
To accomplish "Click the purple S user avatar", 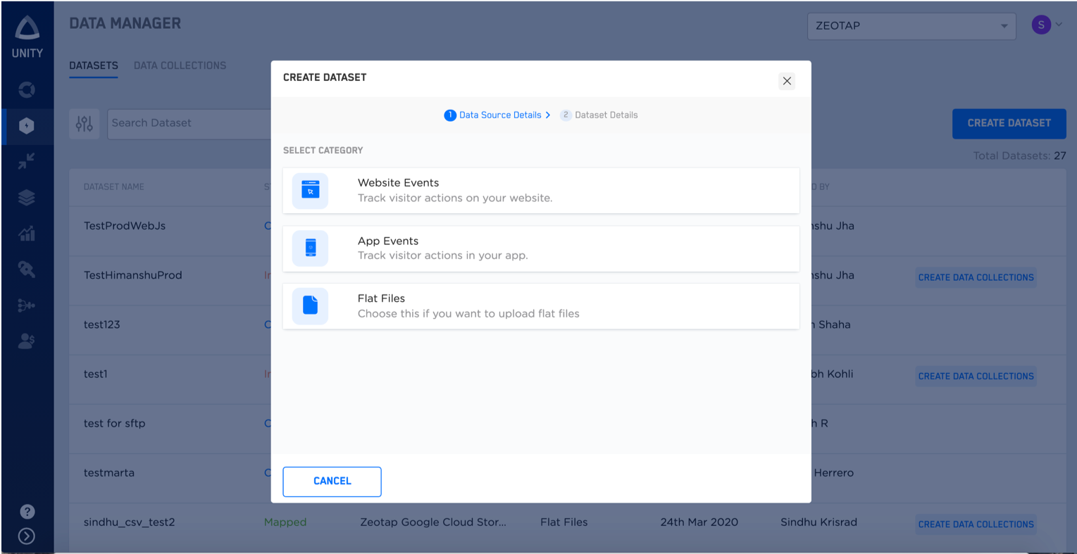I will click(x=1041, y=25).
